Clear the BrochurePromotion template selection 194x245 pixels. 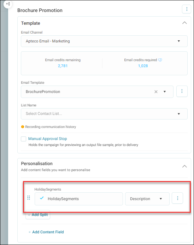pyautogui.click(x=156, y=92)
